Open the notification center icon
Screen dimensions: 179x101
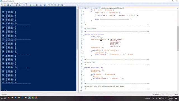[176, 98]
